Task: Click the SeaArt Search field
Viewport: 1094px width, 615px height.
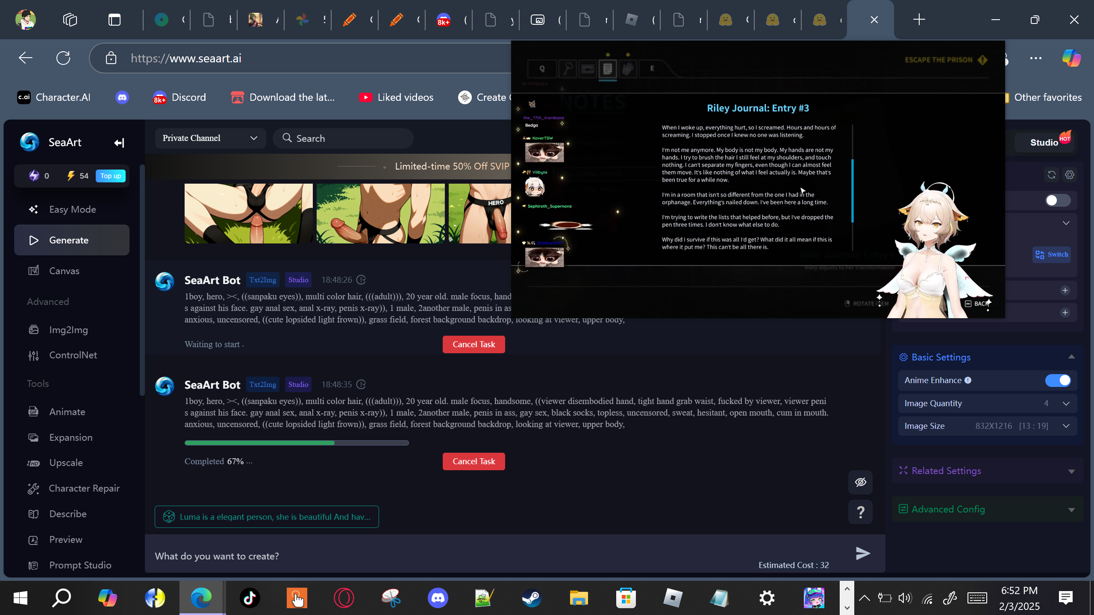Action: tap(343, 138)
